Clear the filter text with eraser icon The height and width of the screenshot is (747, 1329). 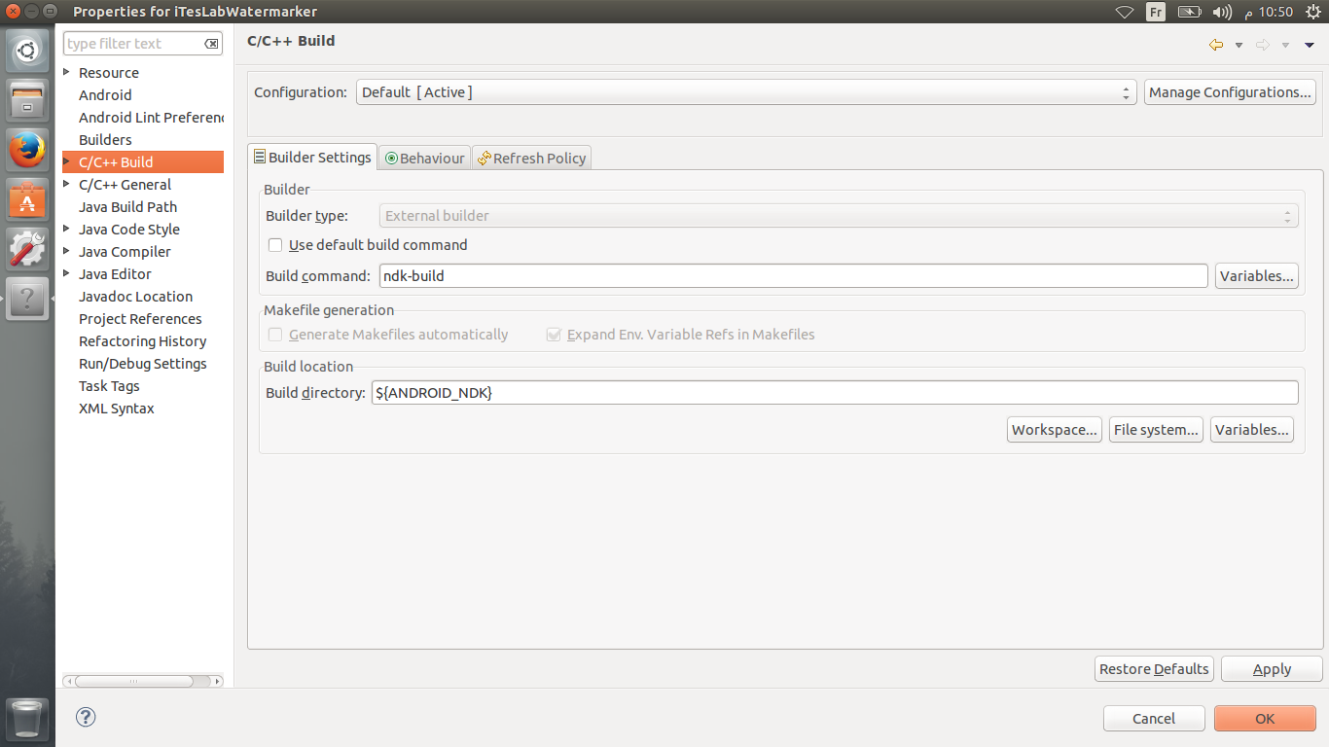click(211, 44)
